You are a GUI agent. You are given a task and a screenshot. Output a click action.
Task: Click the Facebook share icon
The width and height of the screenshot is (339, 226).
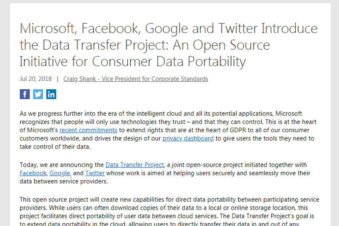click(24, 94)
